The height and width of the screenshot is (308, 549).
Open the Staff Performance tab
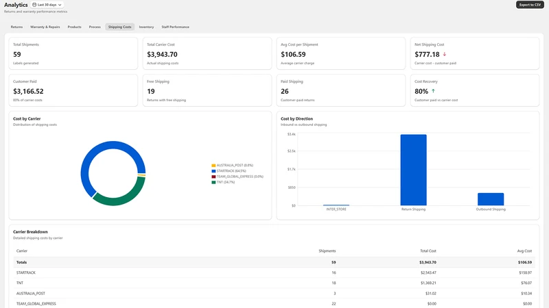click(x=175, y=27)
